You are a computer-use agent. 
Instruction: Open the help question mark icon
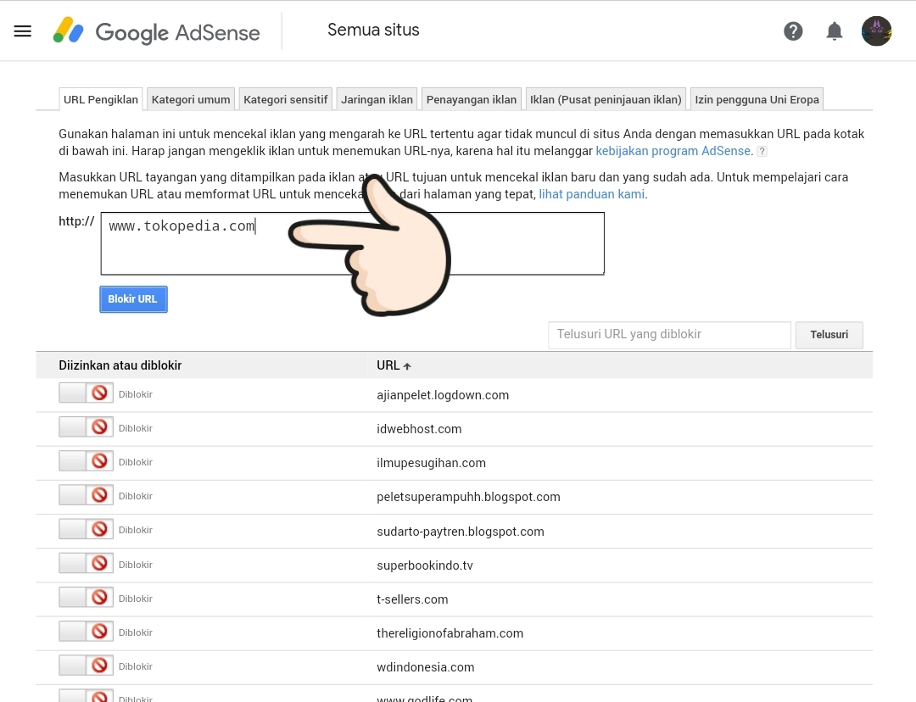click(x=793, y=31)
